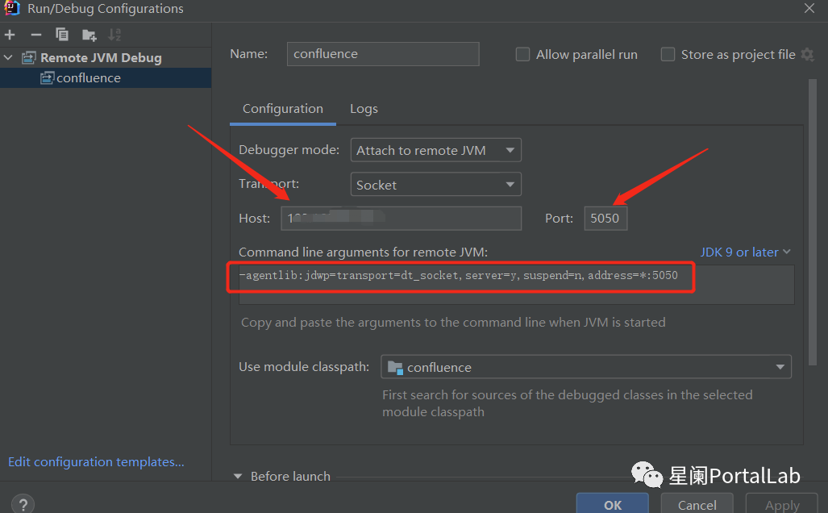Click the Apply button
The height and width of the screenshot is (513, 828).
[x=782, y=504]
